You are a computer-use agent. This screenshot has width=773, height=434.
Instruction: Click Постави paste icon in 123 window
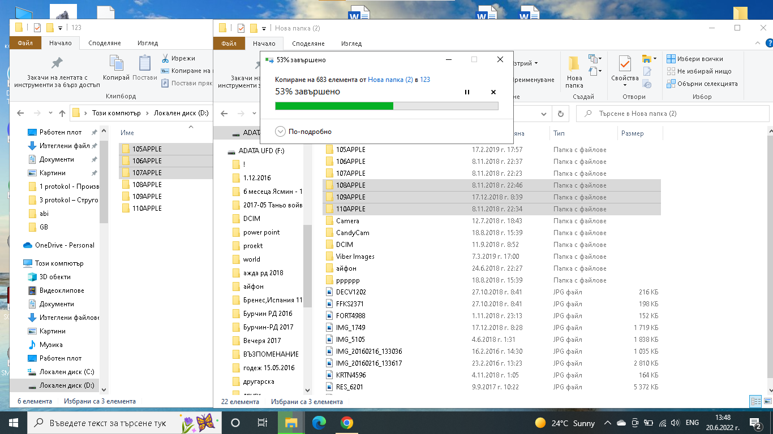click(x=144, y=68)
